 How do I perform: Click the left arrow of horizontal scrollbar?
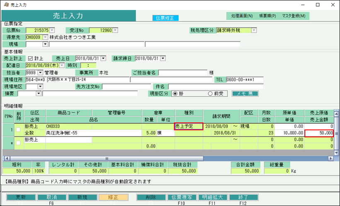pyautogui.click(x=7, y=158)
